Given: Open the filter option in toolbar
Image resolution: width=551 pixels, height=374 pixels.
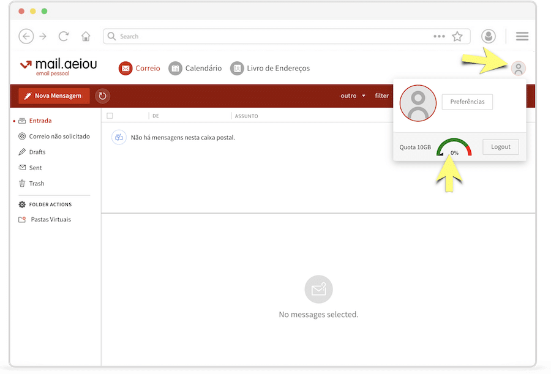Looking at the screenshot, I should pyautogui.click(x=381, y=95).
